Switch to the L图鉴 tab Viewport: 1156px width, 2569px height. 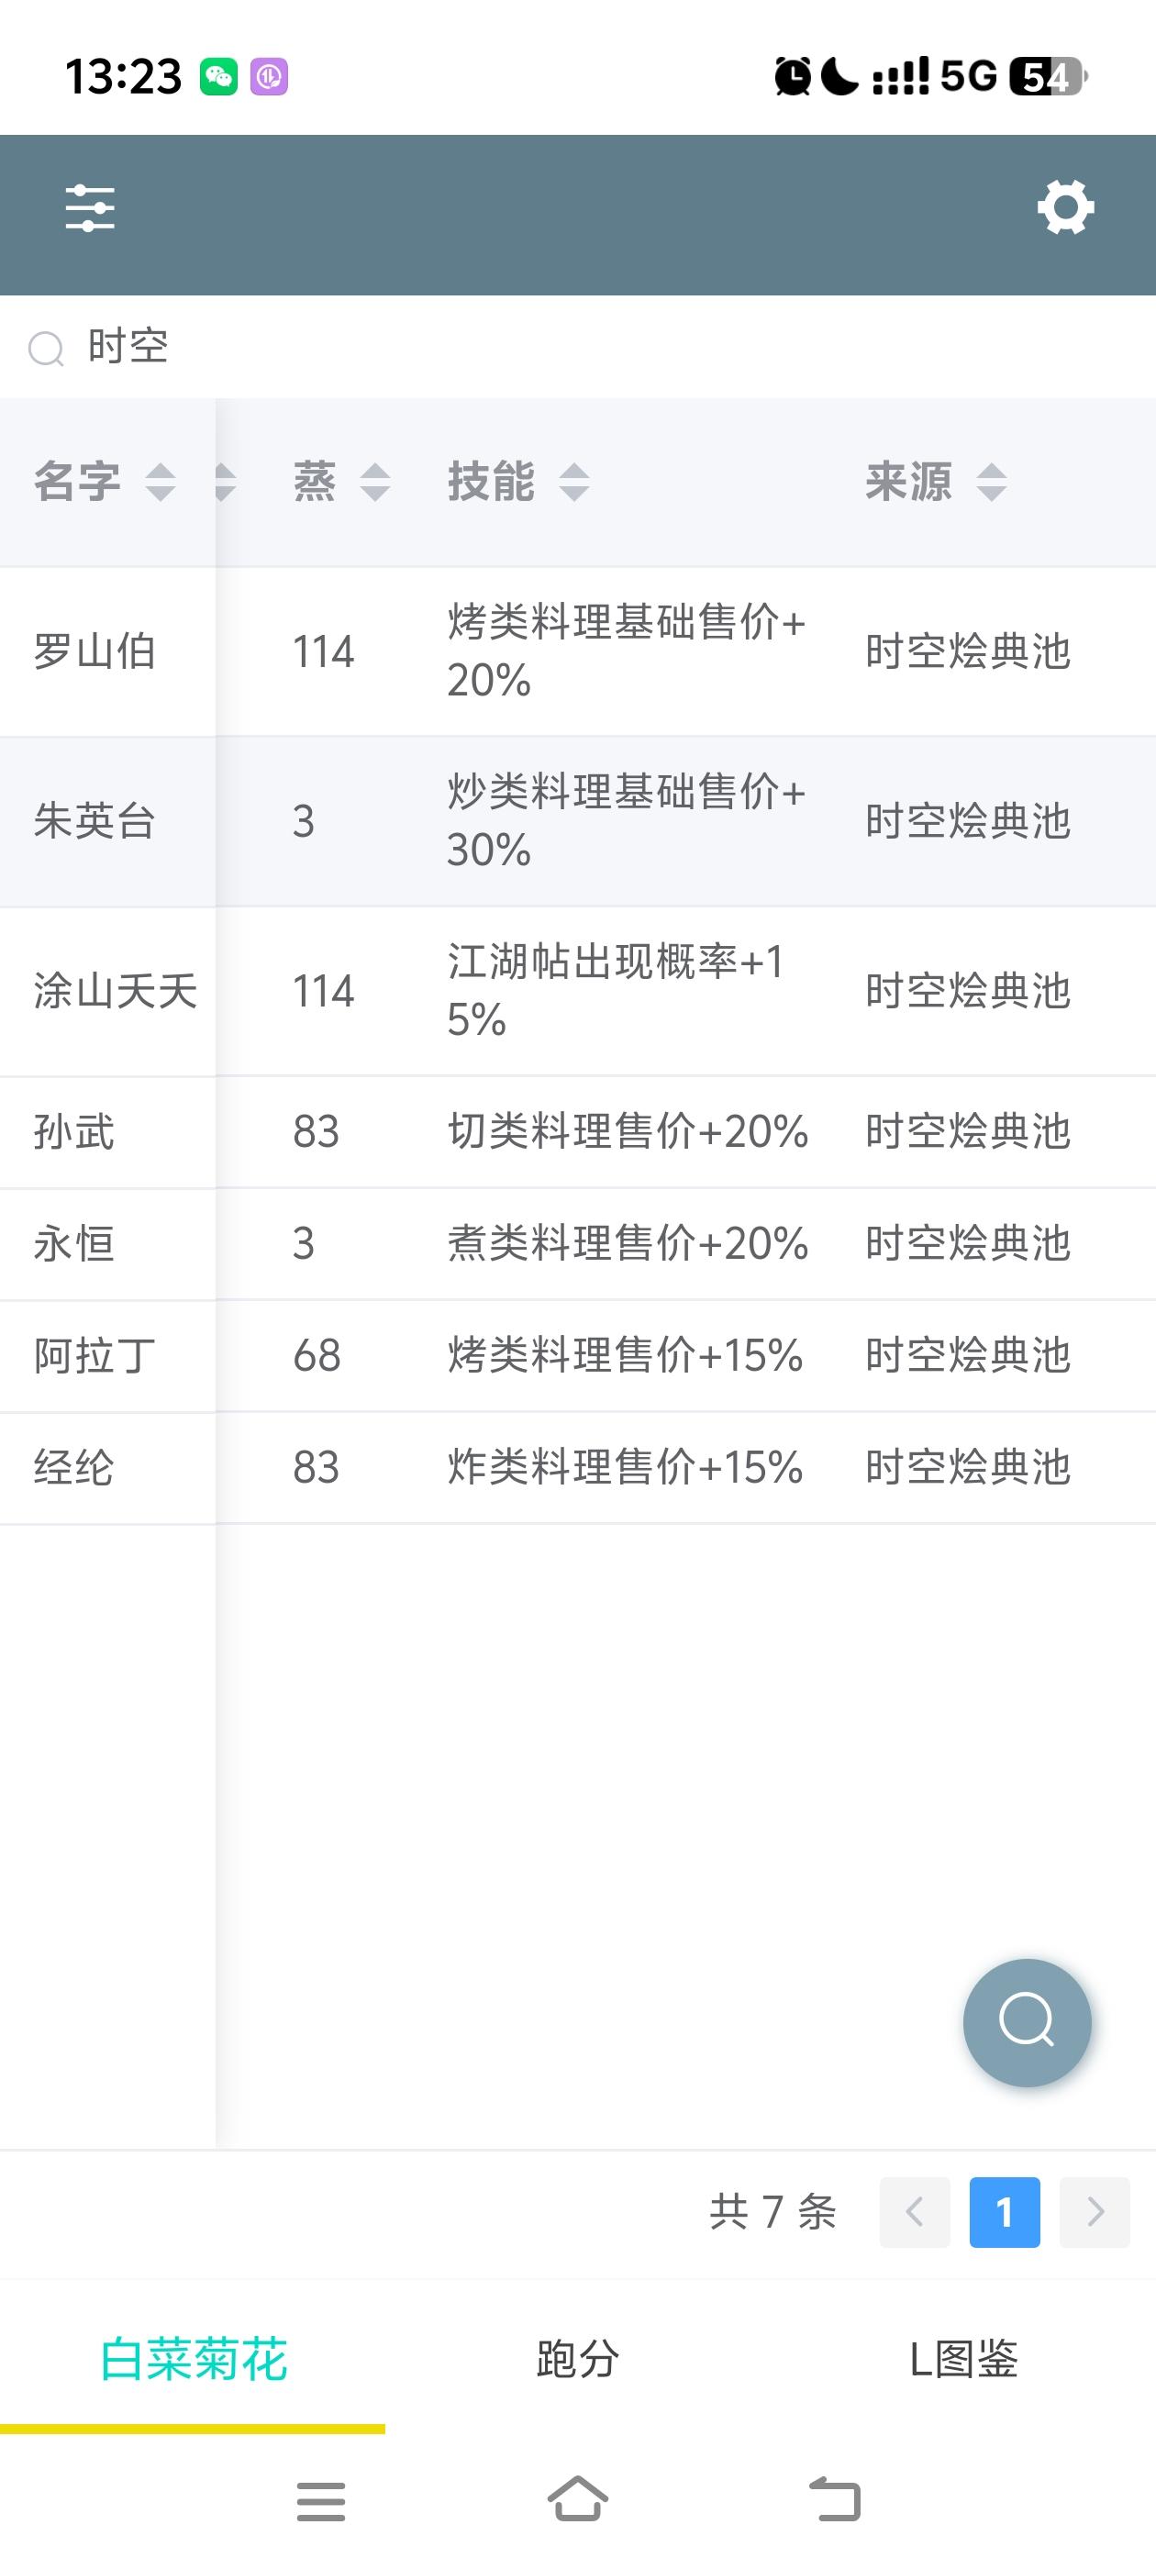tap(962, 2359)
